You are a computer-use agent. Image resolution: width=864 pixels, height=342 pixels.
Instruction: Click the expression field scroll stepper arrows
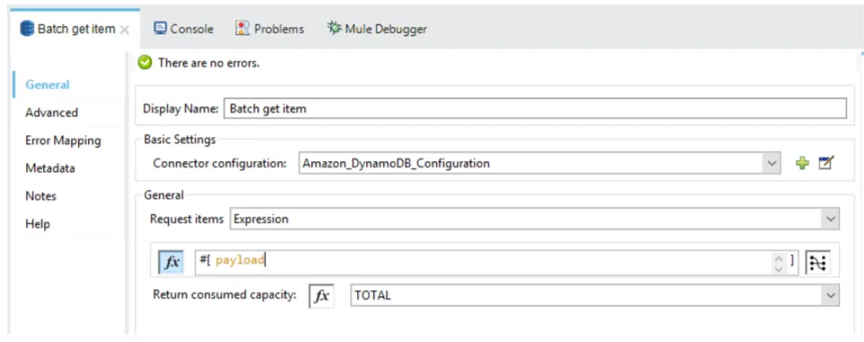[x=778, y=263]
